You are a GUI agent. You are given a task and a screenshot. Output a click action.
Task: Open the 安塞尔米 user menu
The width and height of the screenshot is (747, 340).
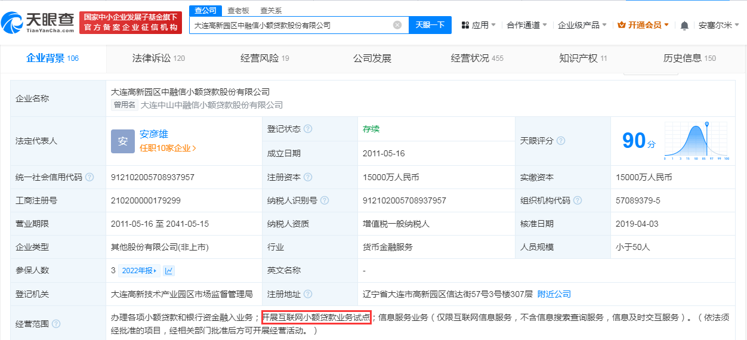pos(719,25)
